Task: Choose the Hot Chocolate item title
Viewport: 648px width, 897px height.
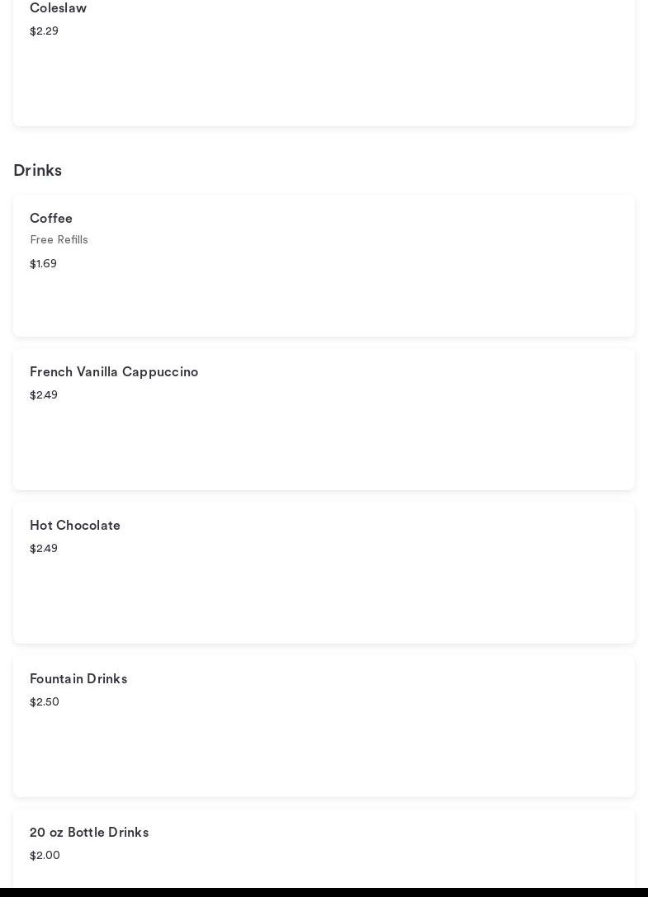Action: coord(75,526)
